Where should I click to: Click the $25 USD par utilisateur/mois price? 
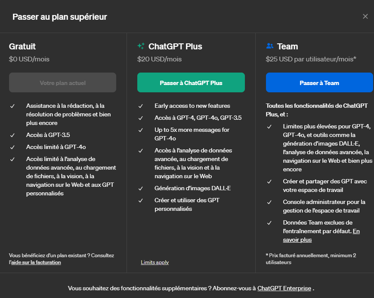tap(311, 59)
